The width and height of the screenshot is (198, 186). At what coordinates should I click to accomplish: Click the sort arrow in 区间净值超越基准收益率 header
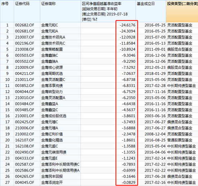pyautogui.click(x=96, y=19)
